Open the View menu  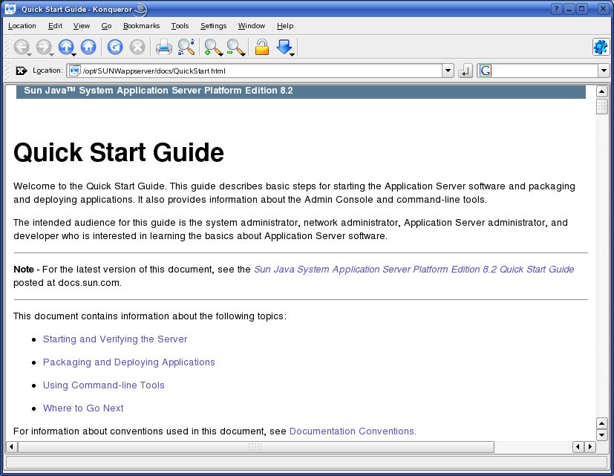click(82, 26)
